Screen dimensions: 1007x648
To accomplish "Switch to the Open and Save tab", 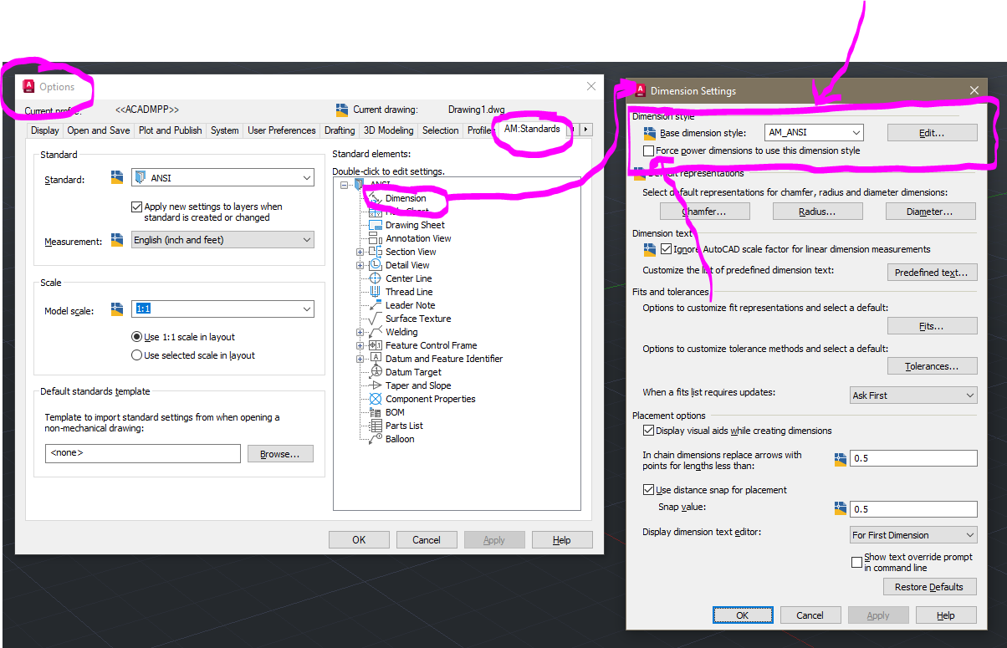I will [100, 130].
